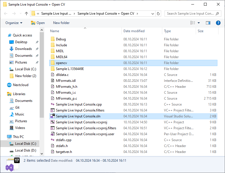The width and height of the screenshot is (225, 173).
Task: Expand the view options dropdown arrow
Action: [x=199, y=23]
